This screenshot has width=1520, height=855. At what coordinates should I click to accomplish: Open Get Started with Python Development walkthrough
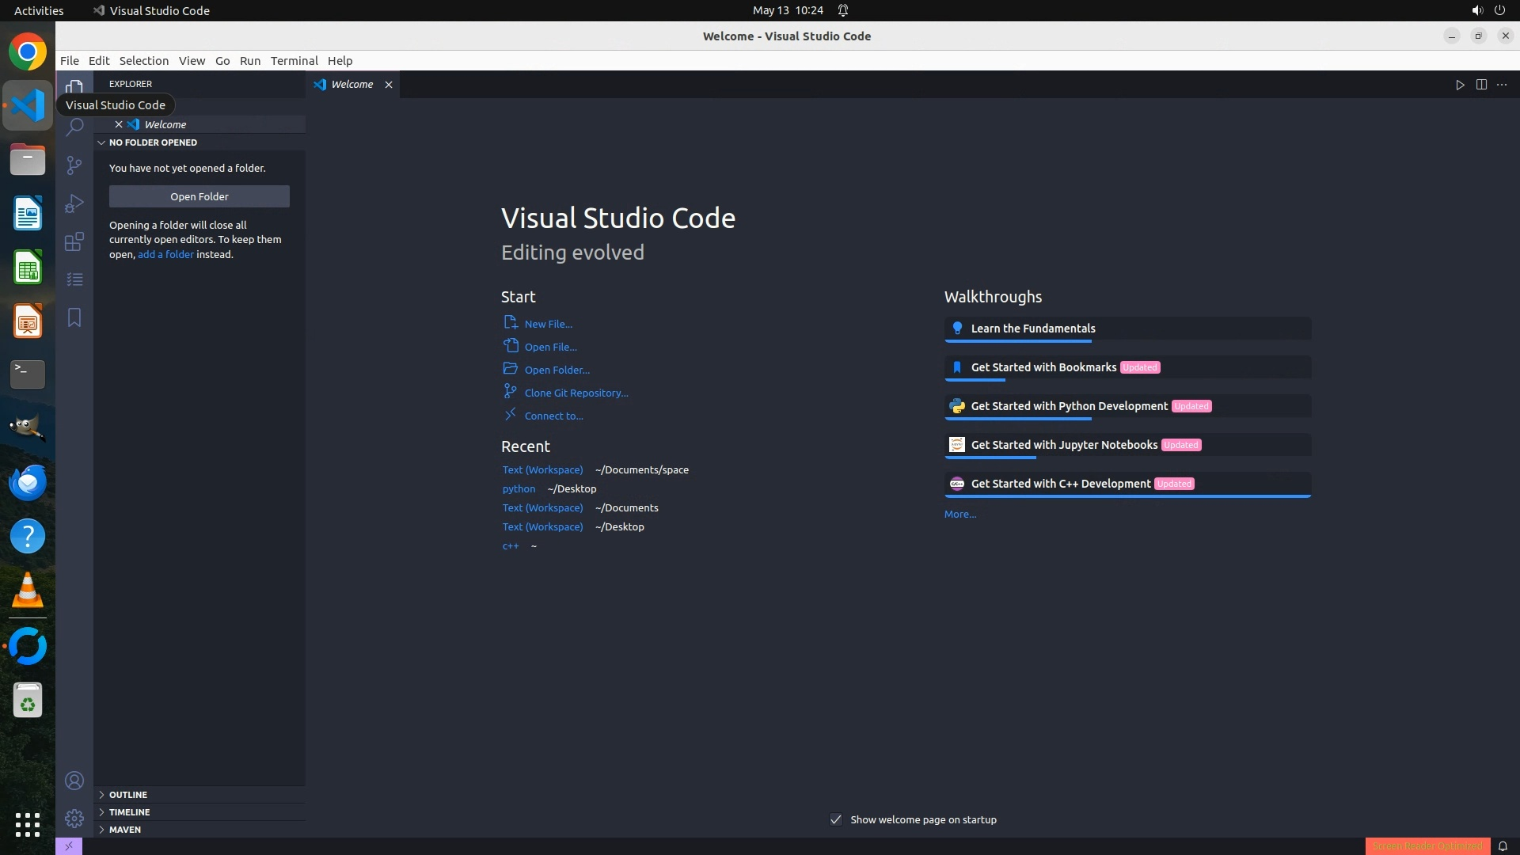click(x=1069, y=406)
